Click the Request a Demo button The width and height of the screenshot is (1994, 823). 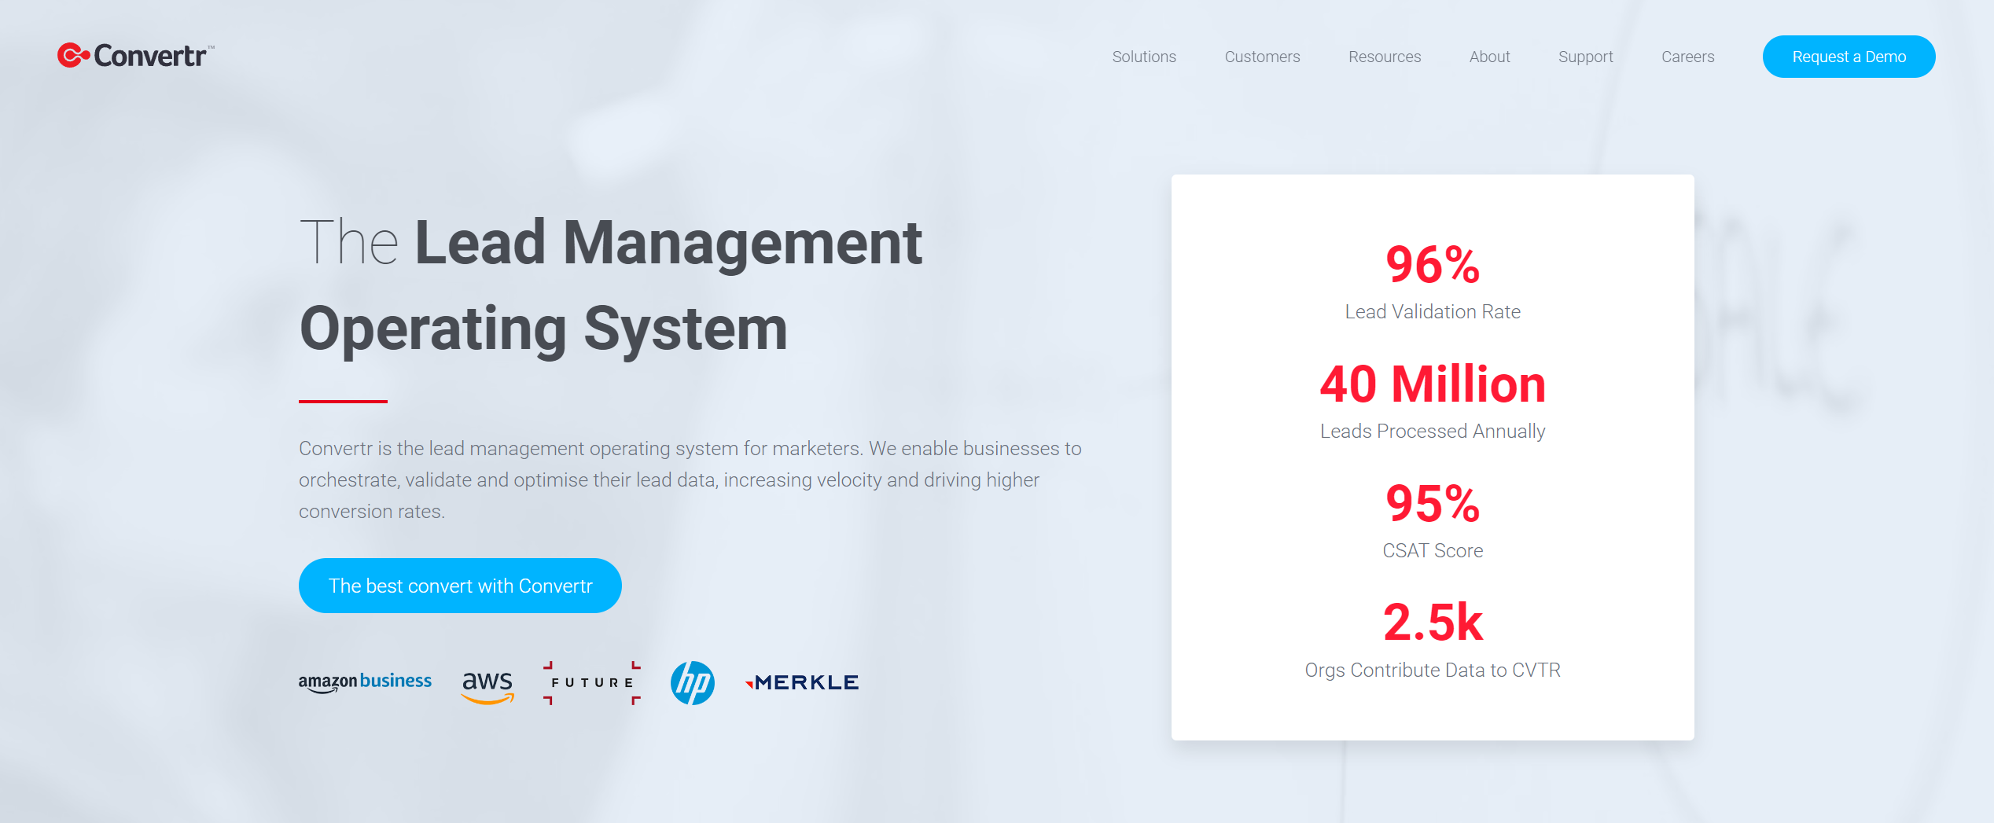coord(1849,56)
